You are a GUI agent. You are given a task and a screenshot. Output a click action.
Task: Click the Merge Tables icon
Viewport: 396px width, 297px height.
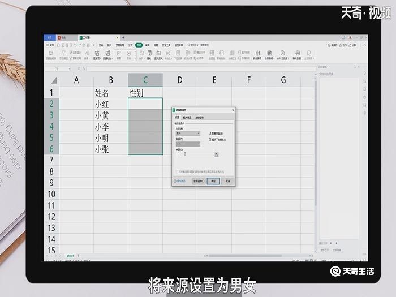(269, 53)
